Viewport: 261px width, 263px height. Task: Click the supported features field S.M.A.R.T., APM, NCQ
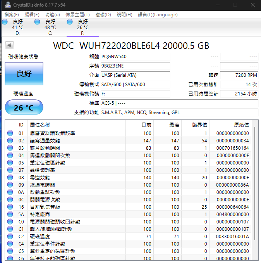179,112
